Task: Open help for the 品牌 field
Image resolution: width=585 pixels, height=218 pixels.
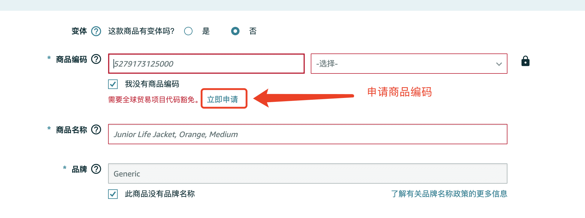Action: [96, 169]
